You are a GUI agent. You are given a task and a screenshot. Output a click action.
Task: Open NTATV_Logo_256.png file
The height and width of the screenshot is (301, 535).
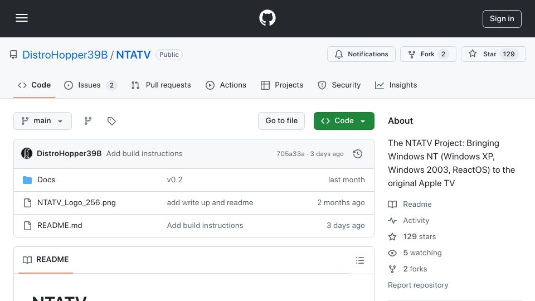click(x=76, y=203)
